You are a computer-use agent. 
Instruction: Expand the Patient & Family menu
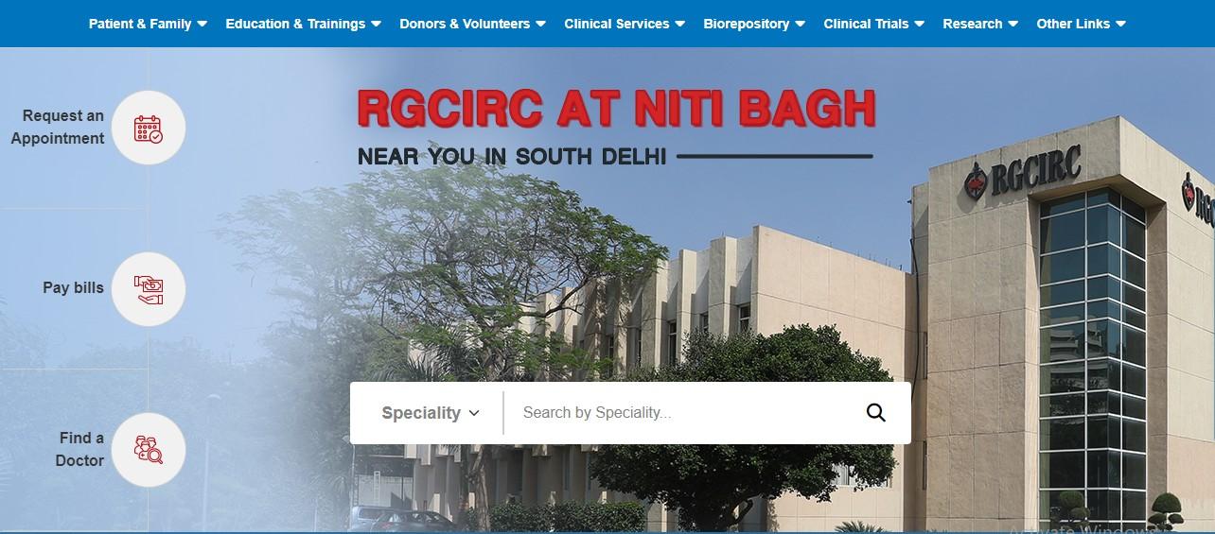148,24
